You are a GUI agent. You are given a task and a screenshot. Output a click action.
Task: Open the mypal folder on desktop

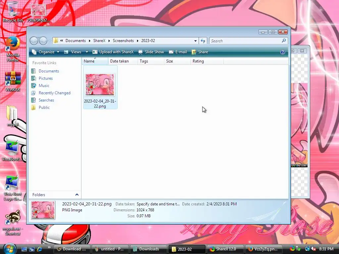coord(13,116)
